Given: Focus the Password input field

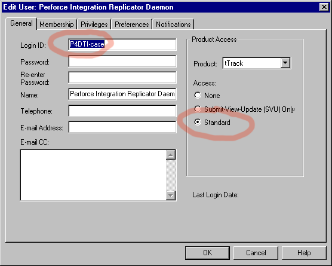Looking at the screenshot, I should (122, 61).
